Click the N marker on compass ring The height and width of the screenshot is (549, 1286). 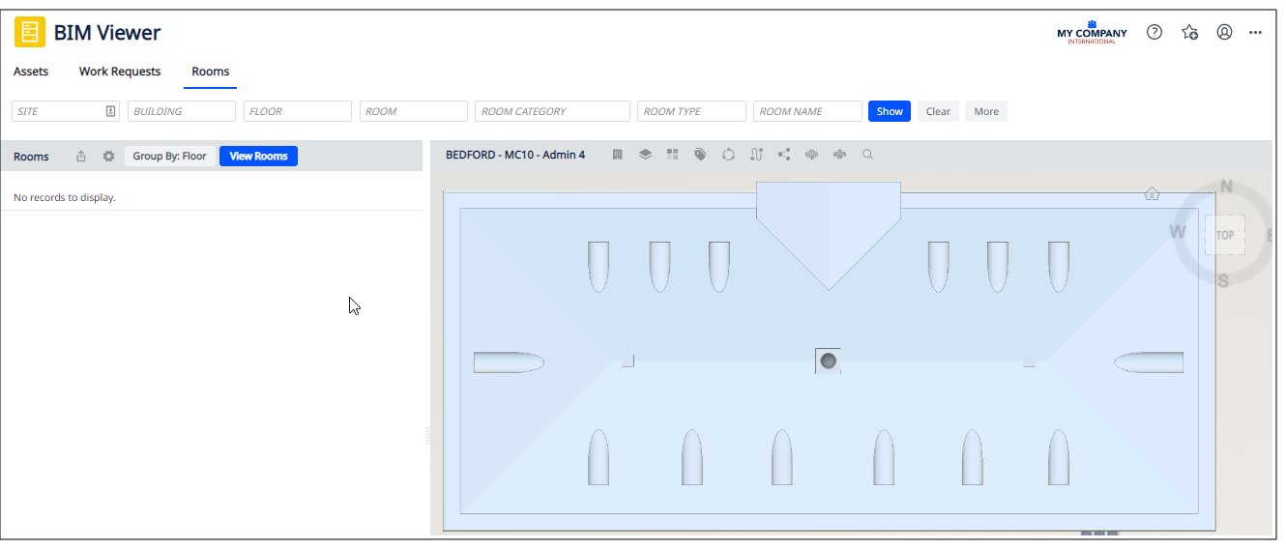coord(1226,187)
